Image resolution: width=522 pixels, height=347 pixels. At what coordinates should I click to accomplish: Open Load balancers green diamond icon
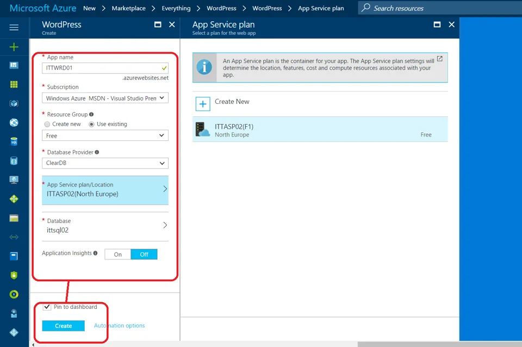(x=14, y=199)
